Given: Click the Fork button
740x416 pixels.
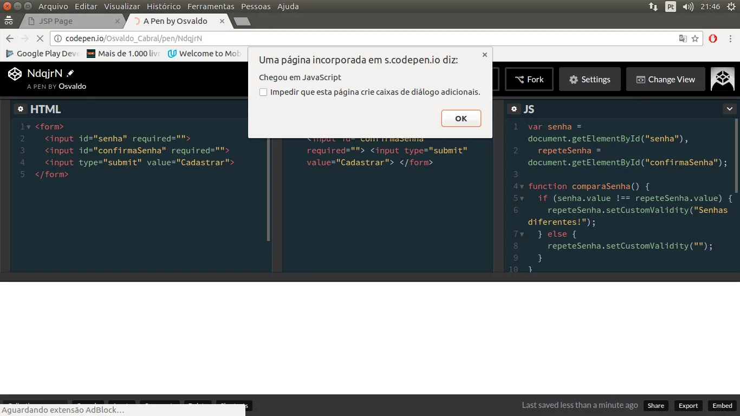Looking at the screenshot, I should (529, 79).
